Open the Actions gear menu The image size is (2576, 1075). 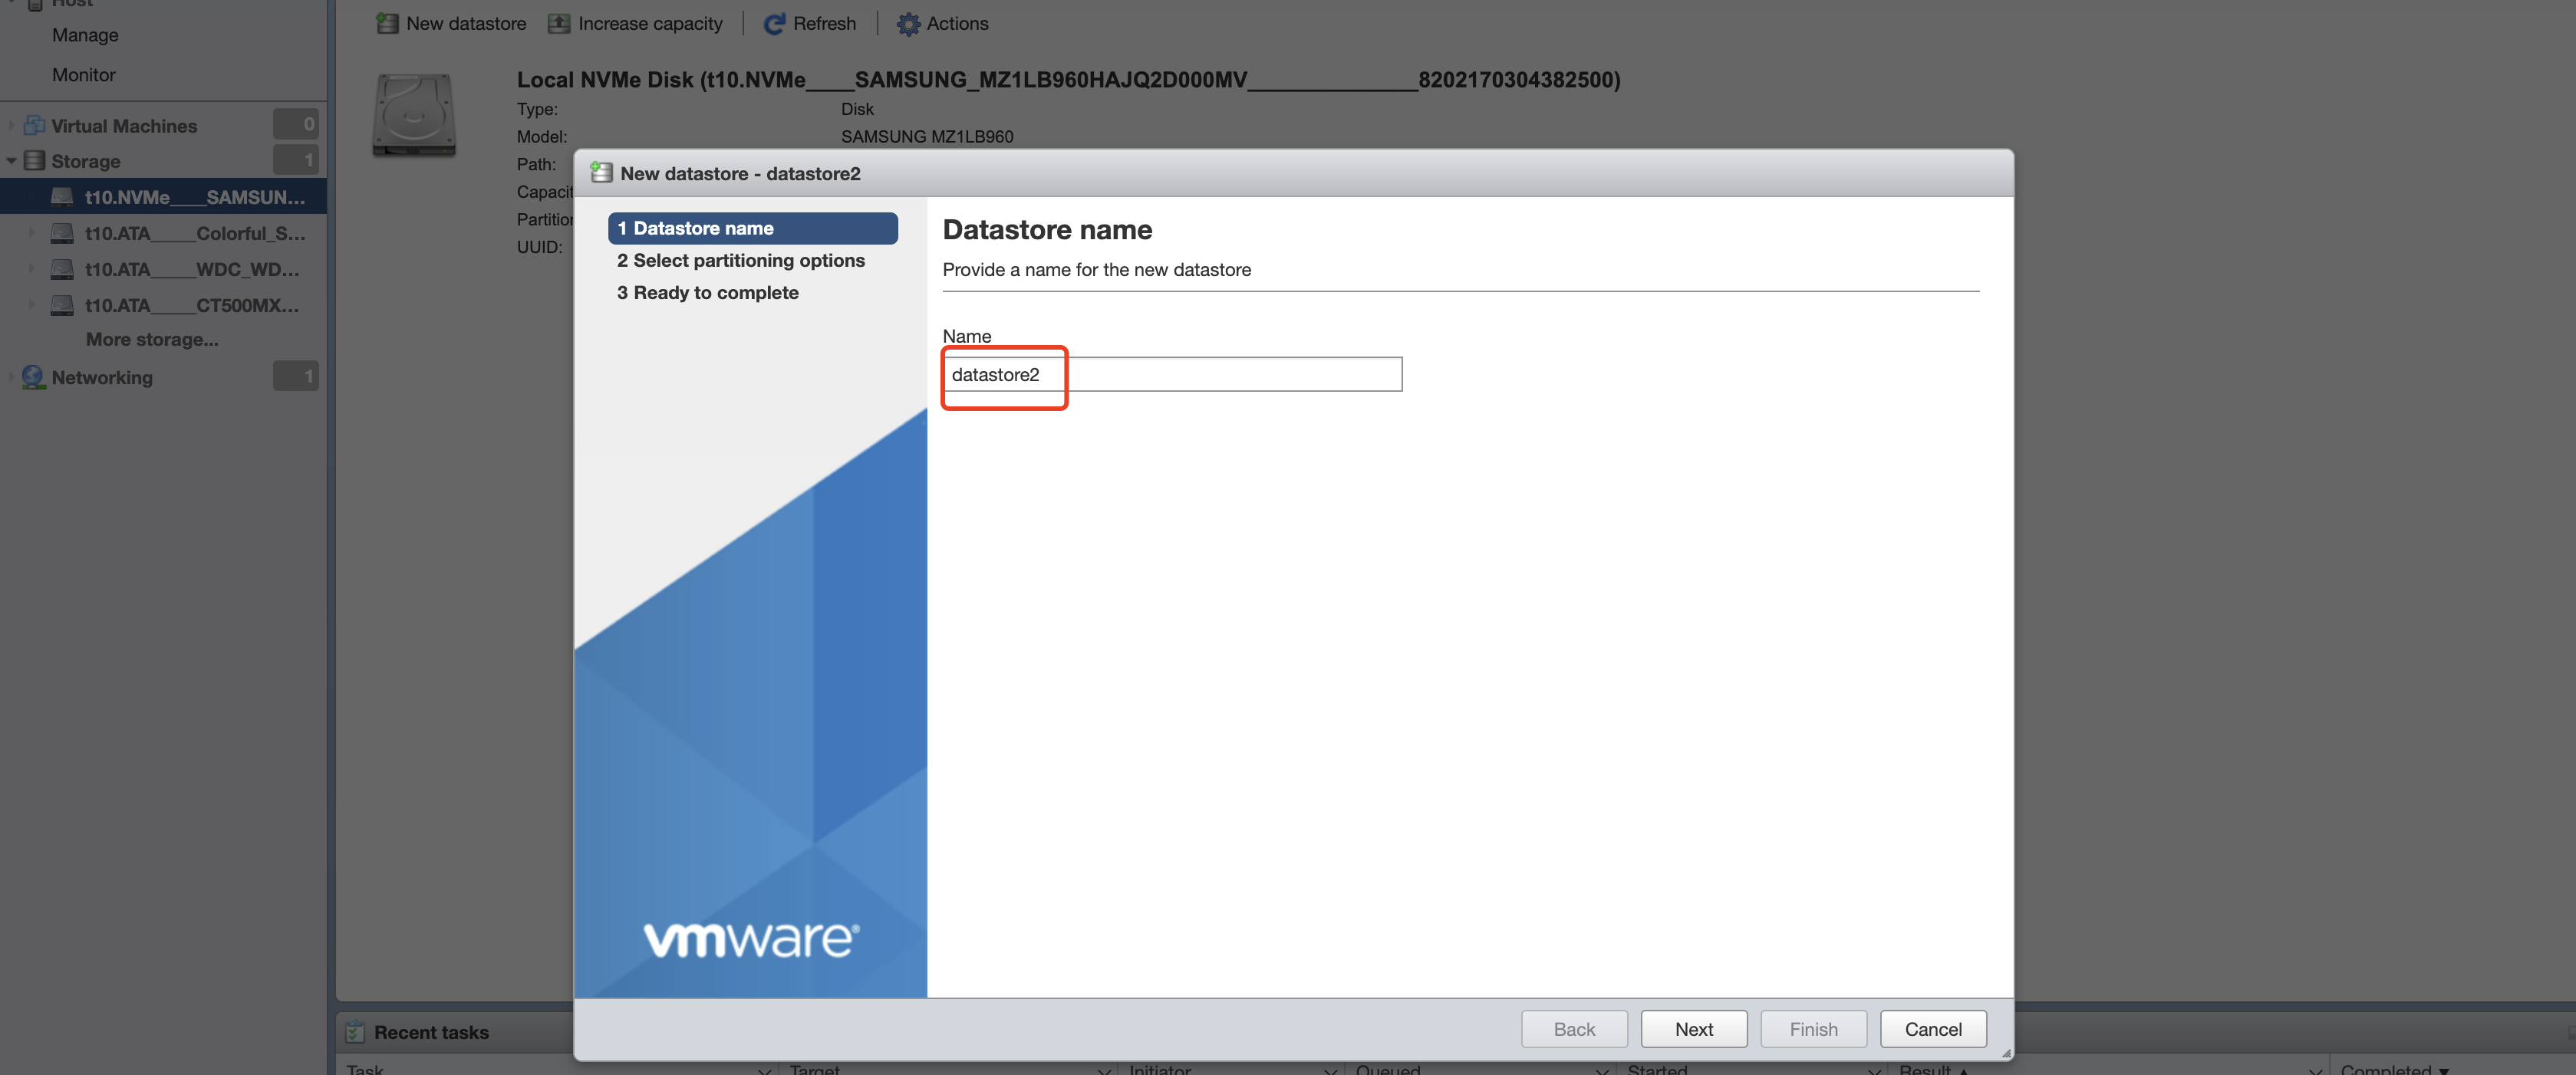coord(907,23)
